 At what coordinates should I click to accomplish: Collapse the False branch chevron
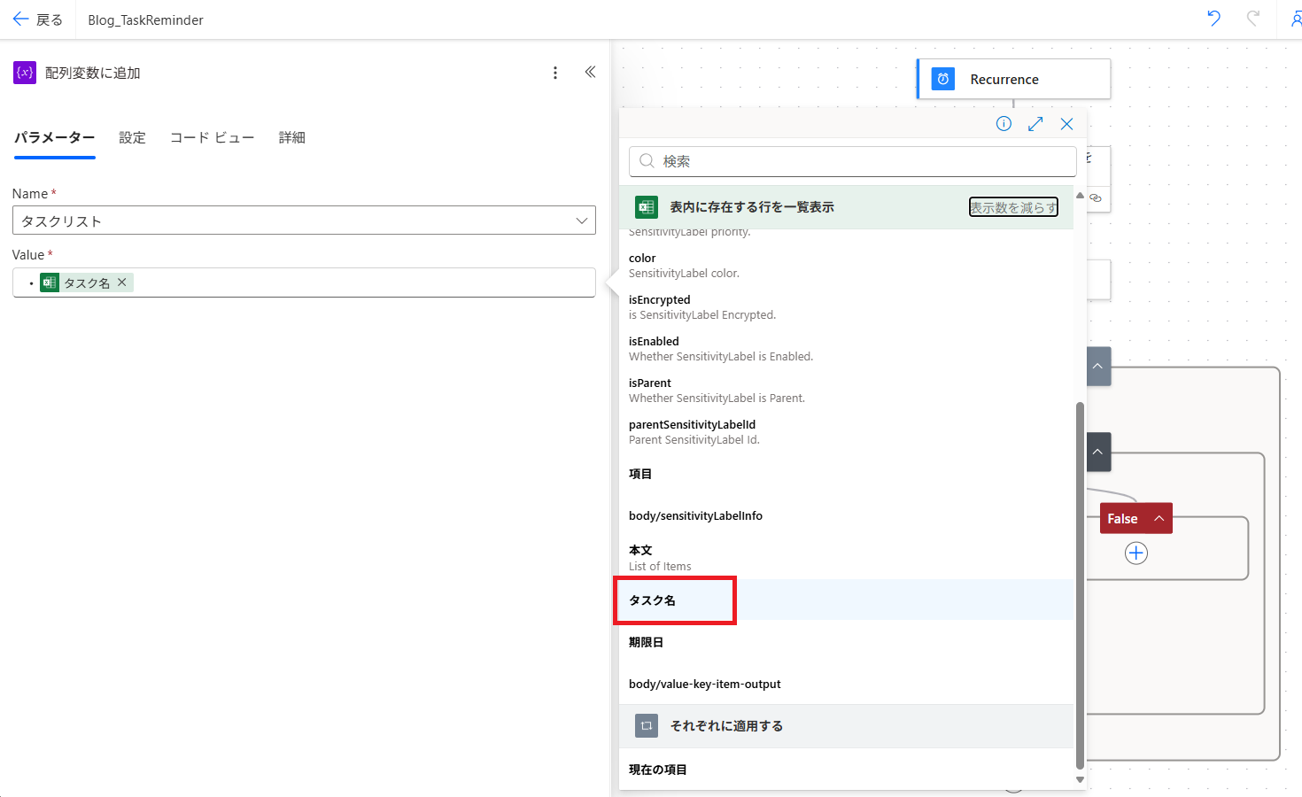[1159, 519]
